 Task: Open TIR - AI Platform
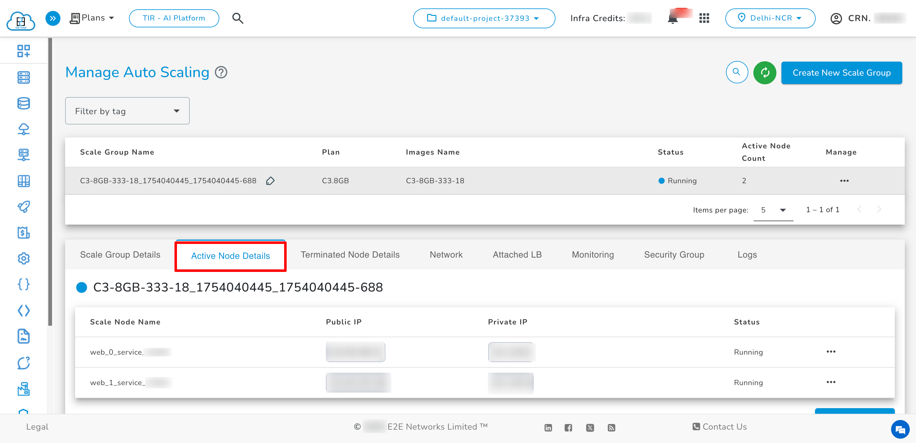(174, 18)
